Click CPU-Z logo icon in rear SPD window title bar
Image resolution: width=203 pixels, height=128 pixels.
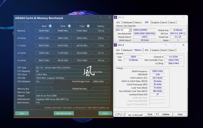(116, 17)
